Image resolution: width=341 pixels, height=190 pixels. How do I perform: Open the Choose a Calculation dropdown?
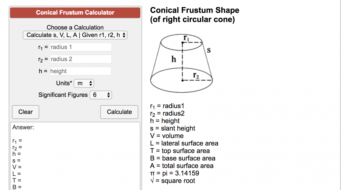(x=75, y=35)
